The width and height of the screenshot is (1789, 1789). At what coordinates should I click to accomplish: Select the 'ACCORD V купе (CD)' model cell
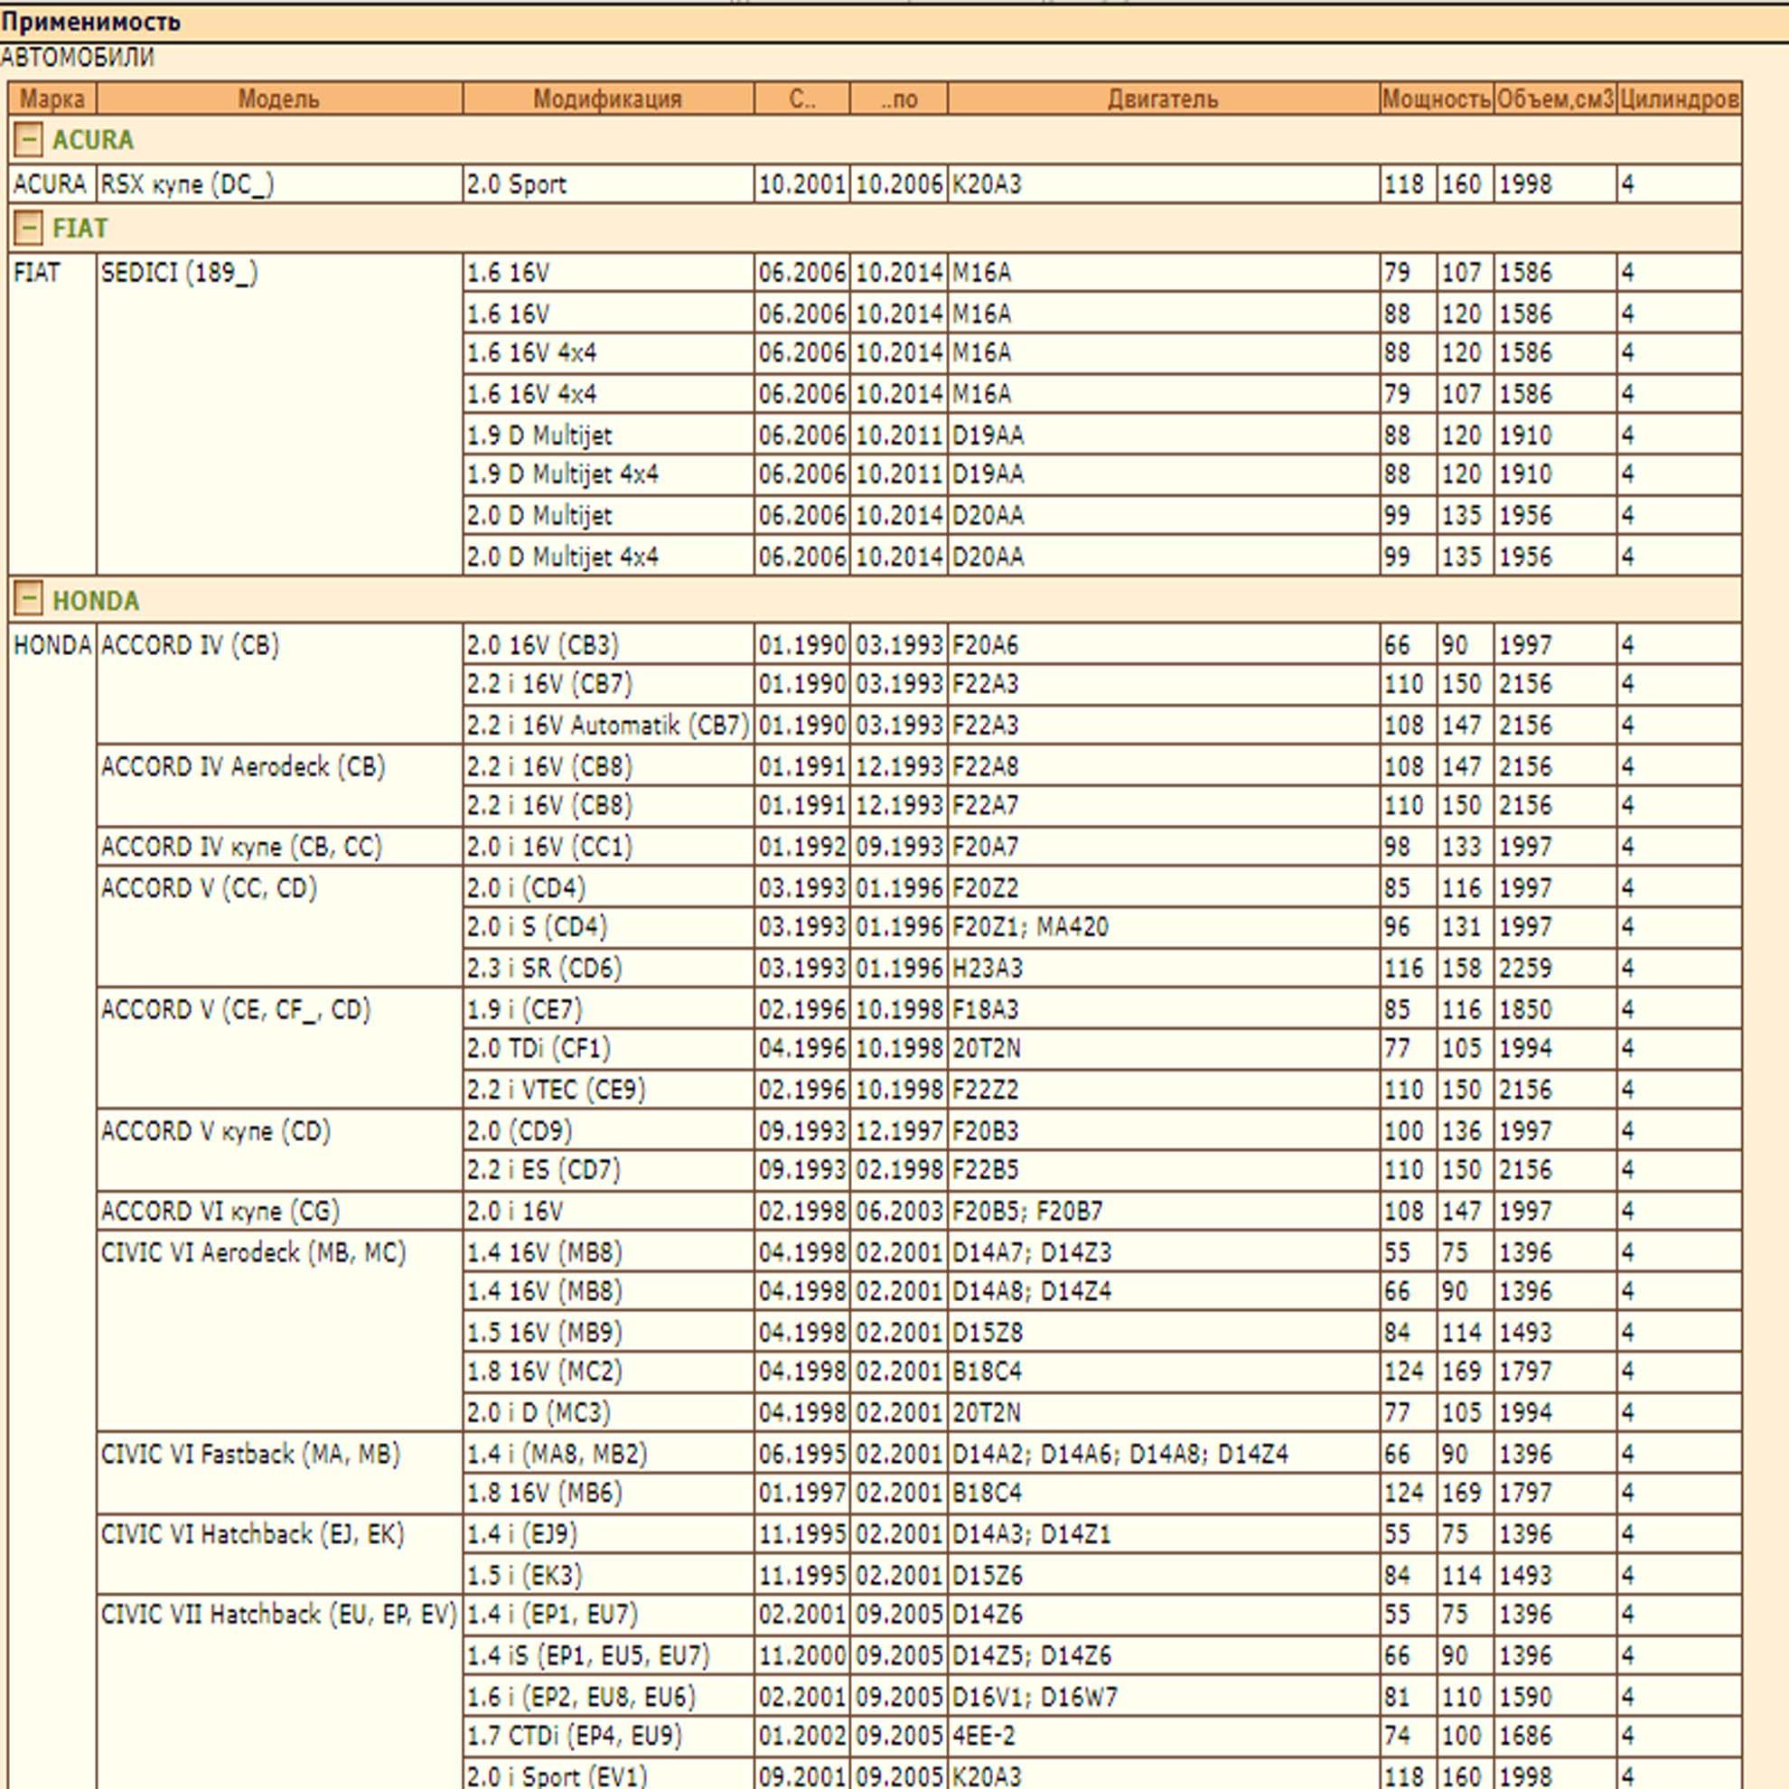[x=278, y=1150]
